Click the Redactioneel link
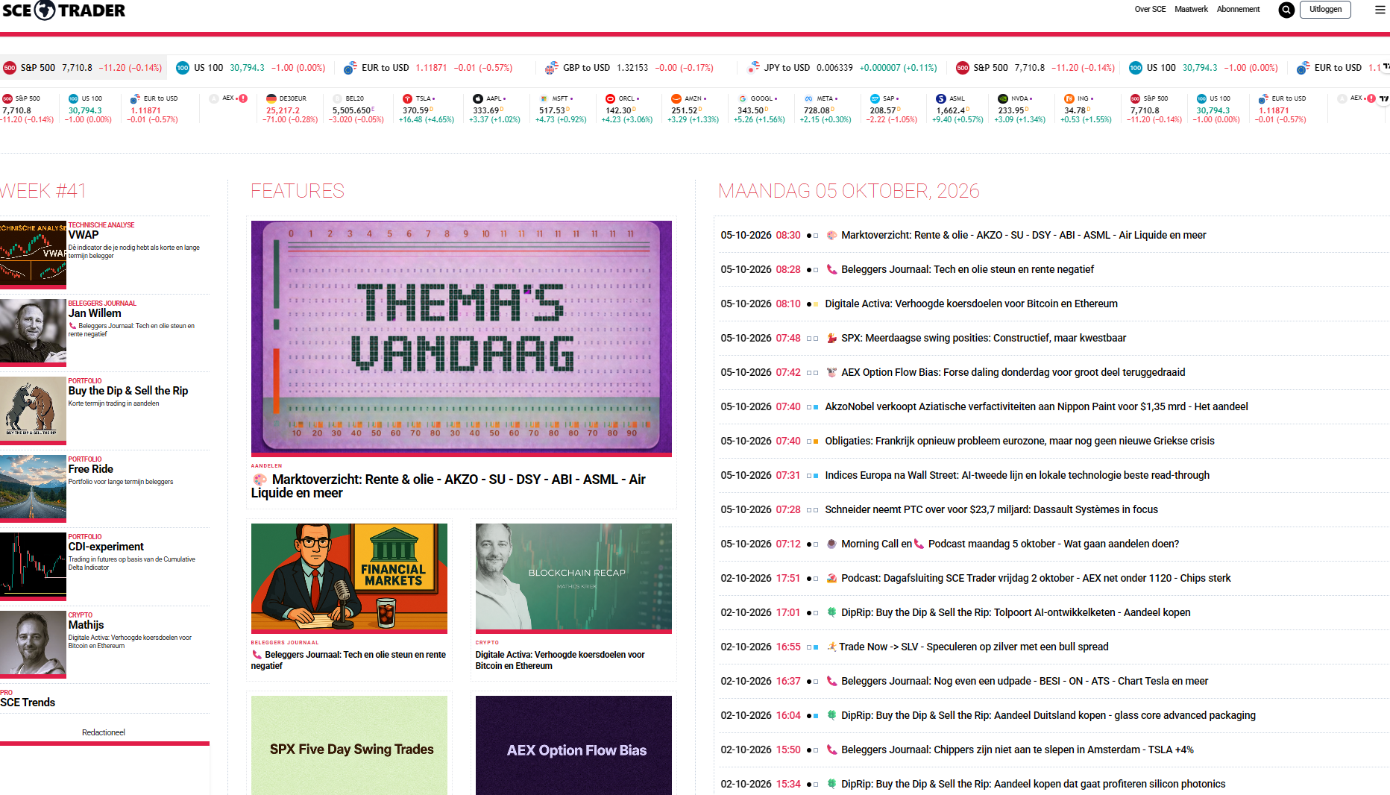 pos(104,732)
